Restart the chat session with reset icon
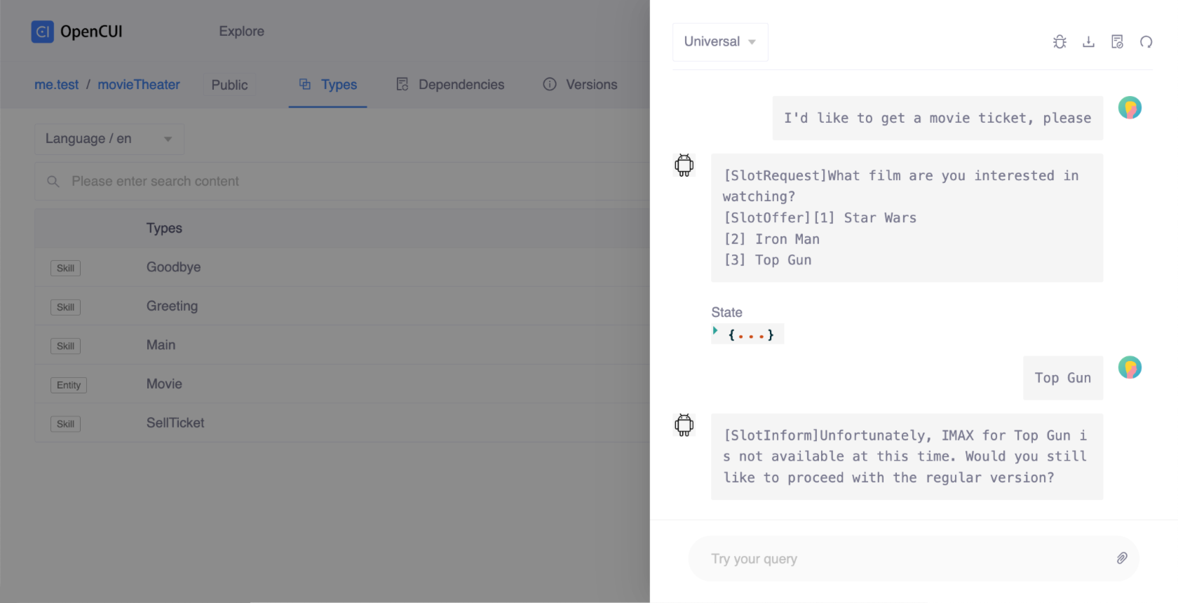 tap(1146, 42)
